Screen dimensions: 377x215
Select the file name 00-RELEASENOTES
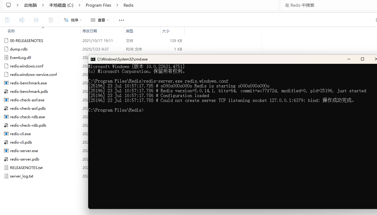click(x=27, y=41)
